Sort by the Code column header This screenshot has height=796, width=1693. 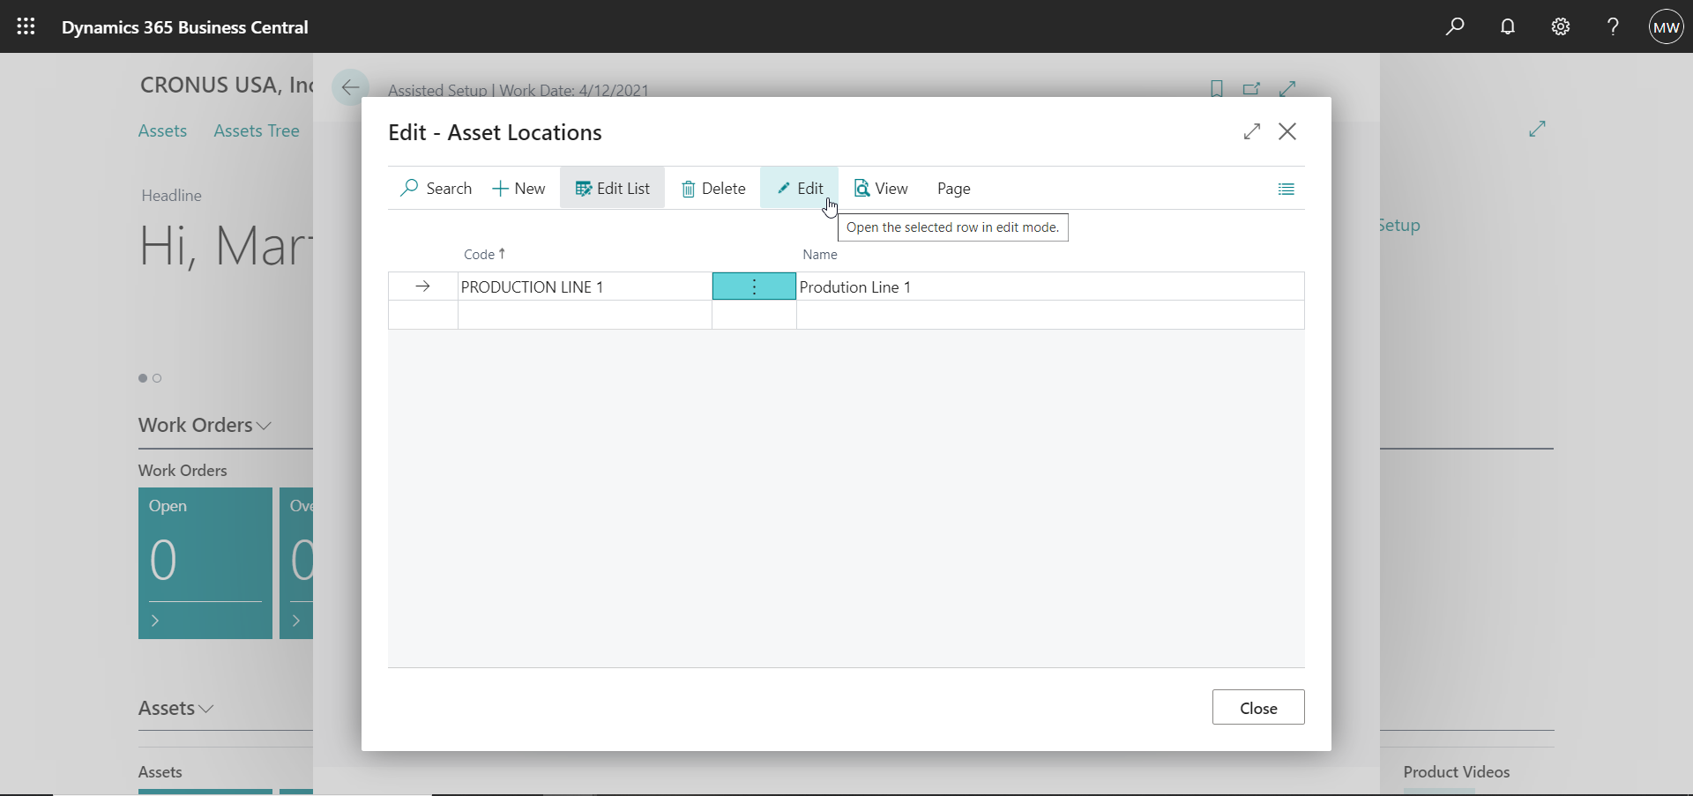[484, 254]
